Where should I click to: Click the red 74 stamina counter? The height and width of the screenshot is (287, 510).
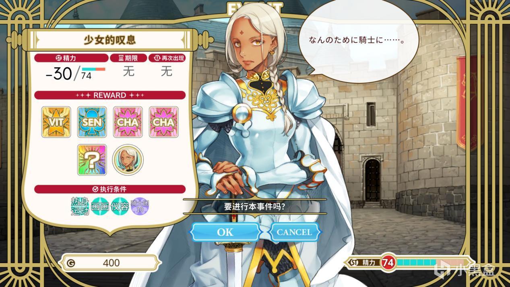click(x=388, y=263)
